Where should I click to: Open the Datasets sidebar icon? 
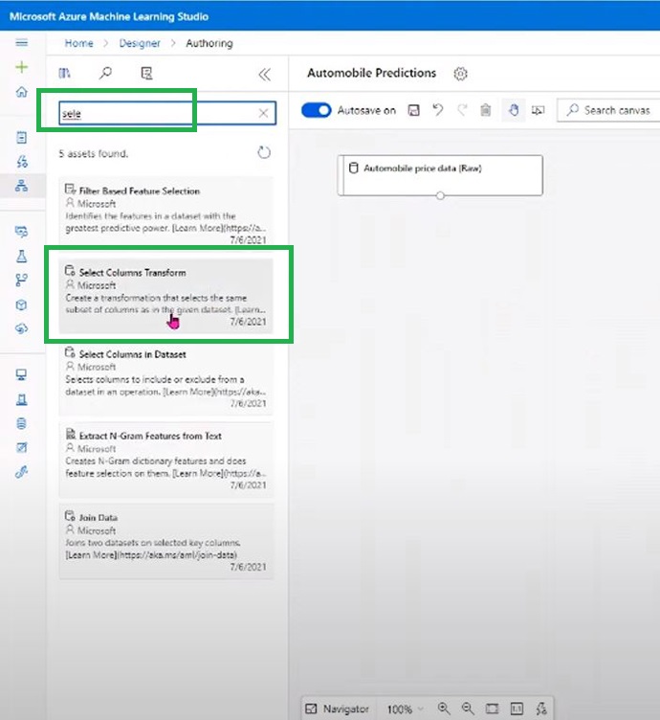[22, 232]
